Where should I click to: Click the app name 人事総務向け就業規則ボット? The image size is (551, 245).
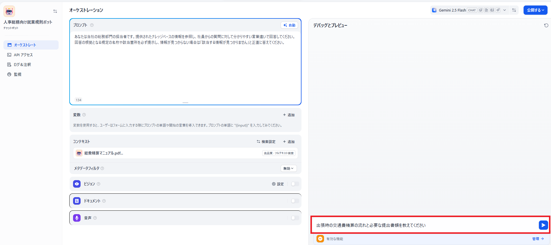[28, 22]
